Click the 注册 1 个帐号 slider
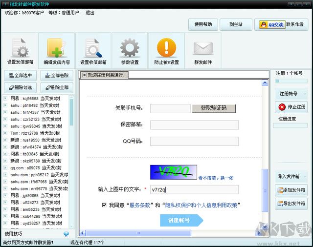This screenshot has width=313, height=247. [291, 81]
